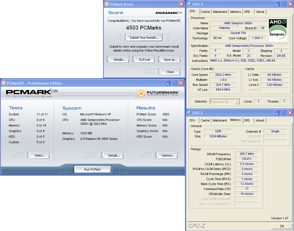Click OK button in CPU-Z window
Screen dimensions: 294x231
coord(282,226)
